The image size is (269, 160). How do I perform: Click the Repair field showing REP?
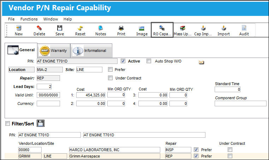(x=48, y=78)
